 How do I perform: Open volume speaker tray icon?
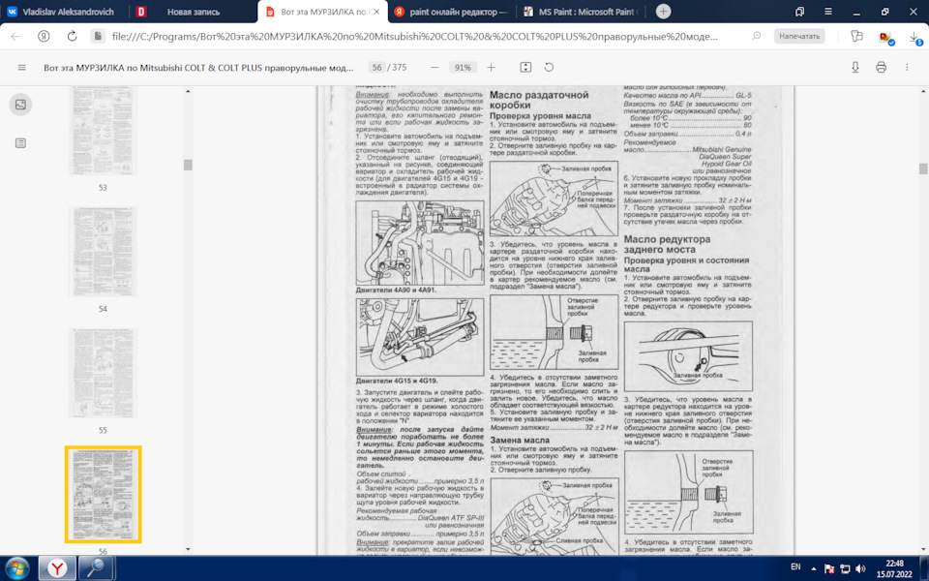click(860, 569)
